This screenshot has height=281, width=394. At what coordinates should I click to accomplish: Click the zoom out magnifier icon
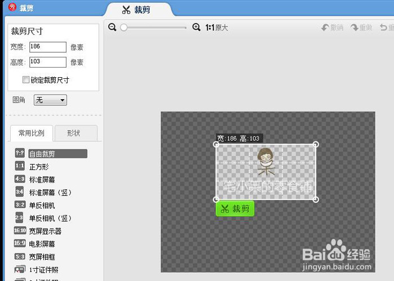pyautogui.click(x=113, y=27)
